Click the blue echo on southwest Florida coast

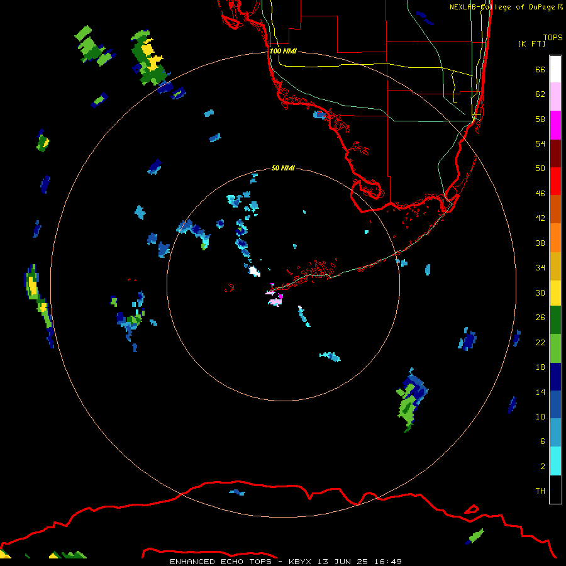(319, 115)
